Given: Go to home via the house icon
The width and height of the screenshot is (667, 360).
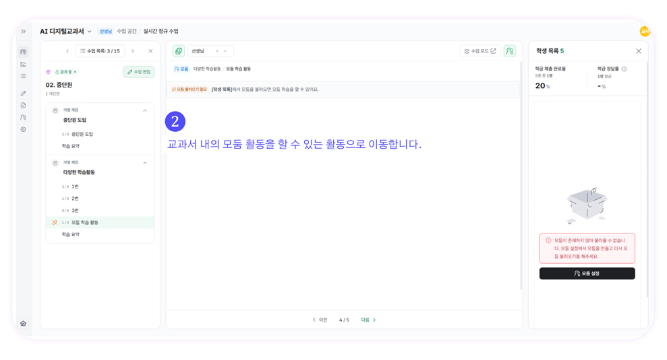Looking at the screenshot, I should click(x=24, y=324).
